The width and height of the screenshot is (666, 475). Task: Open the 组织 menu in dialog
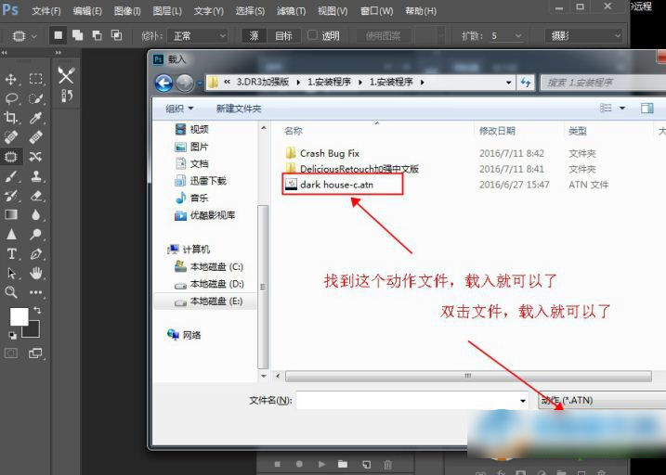179,109
